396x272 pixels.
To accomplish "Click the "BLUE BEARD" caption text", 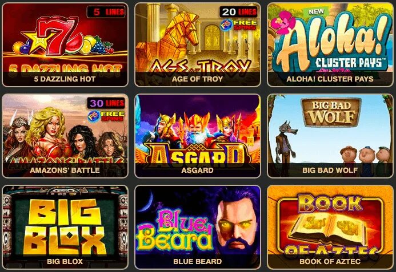I will coord(198,261).
